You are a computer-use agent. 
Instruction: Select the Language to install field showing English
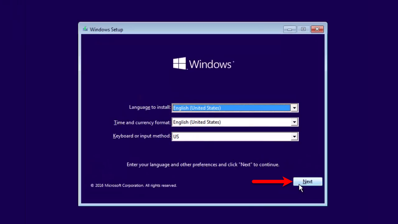(235, 108)
